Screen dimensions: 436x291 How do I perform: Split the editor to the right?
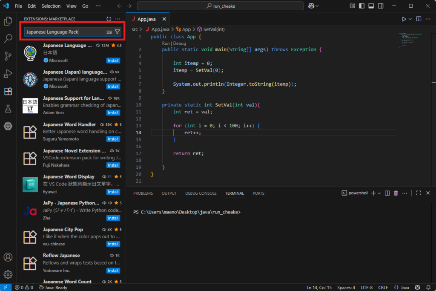419,19
